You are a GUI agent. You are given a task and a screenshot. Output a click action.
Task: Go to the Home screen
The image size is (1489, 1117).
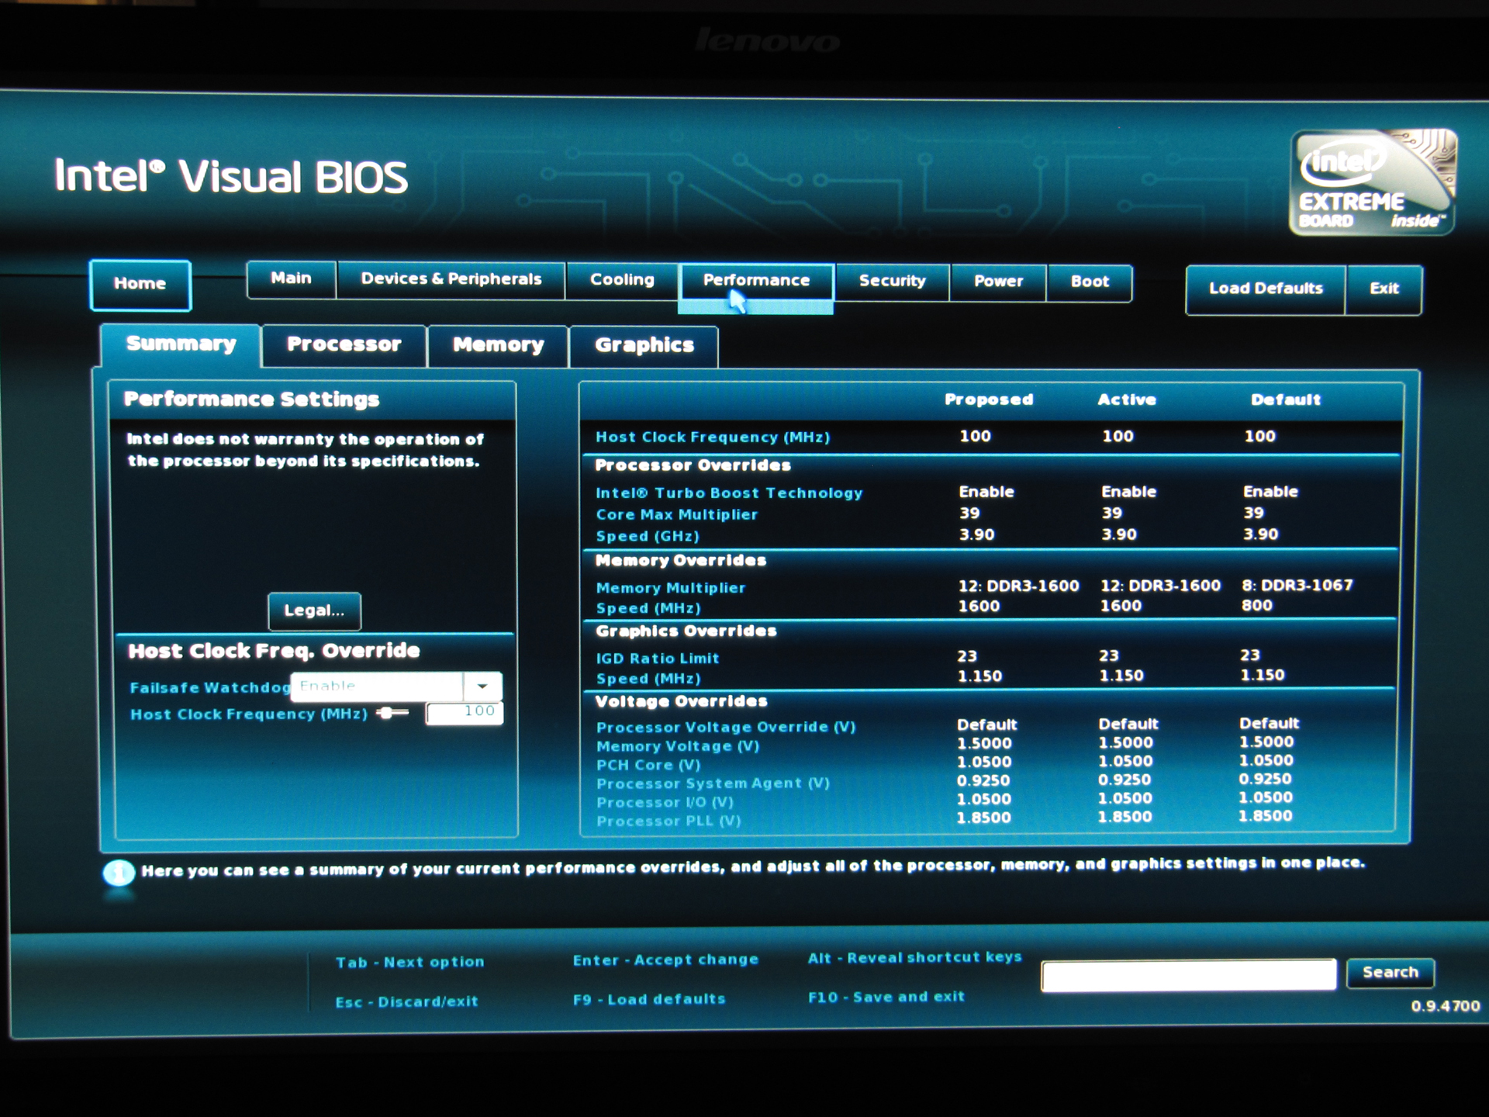click(x=140, y=285)
